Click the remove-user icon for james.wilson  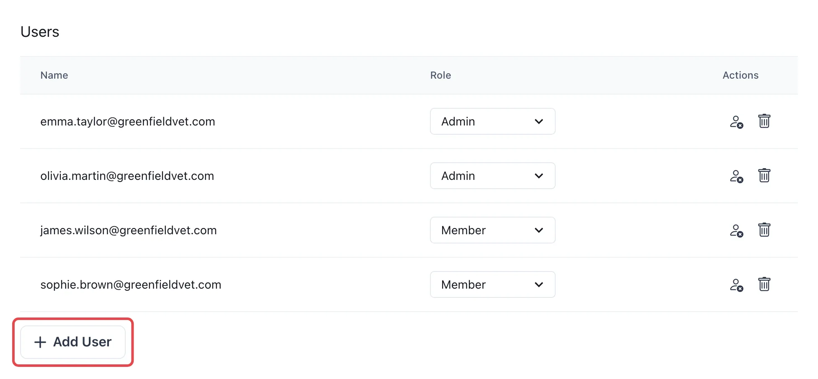[x=736, y=230]
